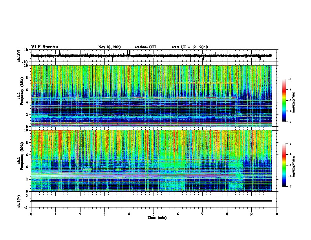Click the ch.2 color bar log(PSD) label
The image size is (311, 240).
click(x=294, y=167)
